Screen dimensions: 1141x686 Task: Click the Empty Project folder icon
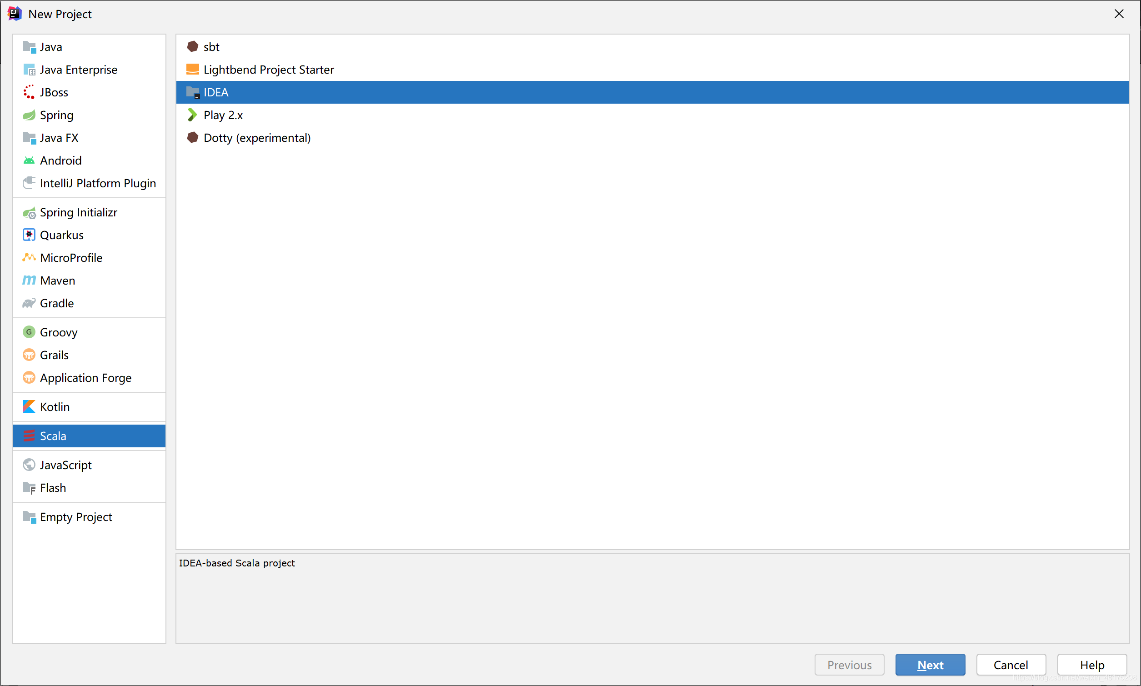coord(29,517)
